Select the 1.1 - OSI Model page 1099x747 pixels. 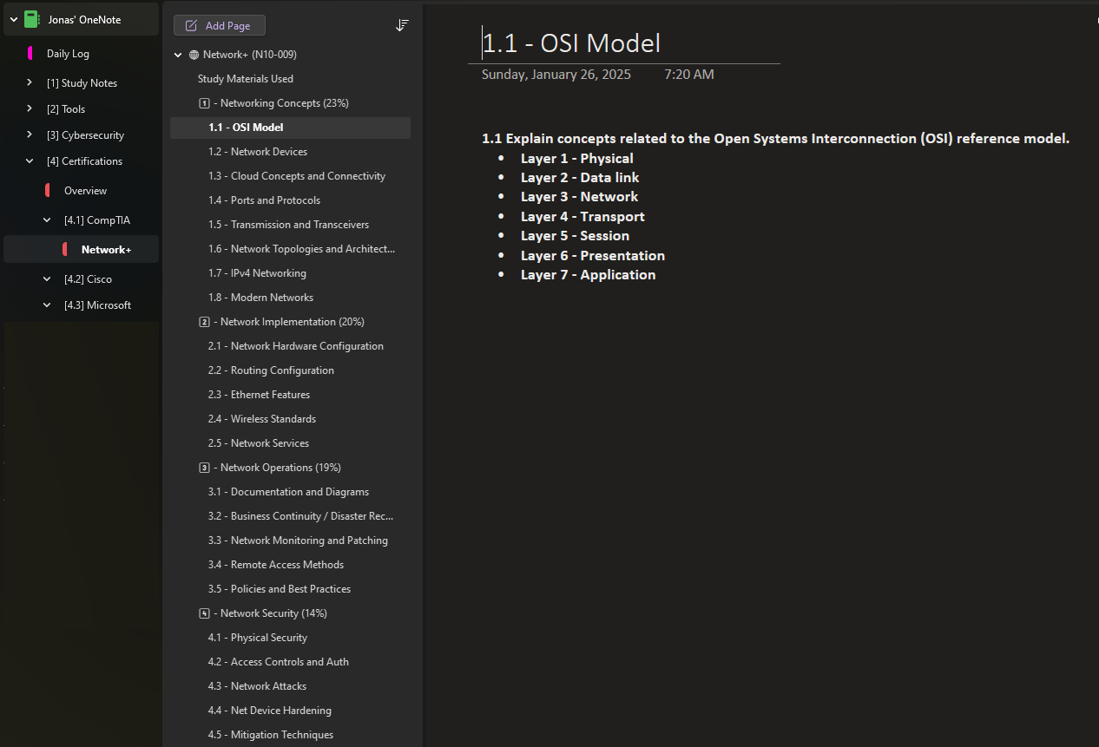(290, 128)
